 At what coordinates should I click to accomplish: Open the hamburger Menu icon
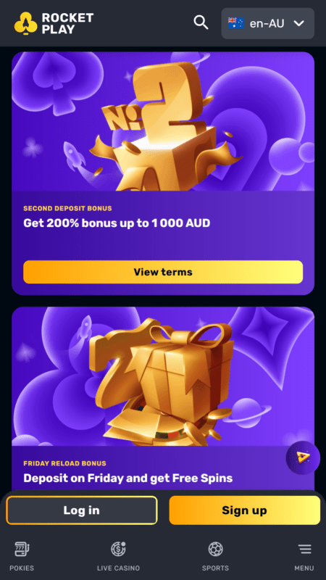304,550
